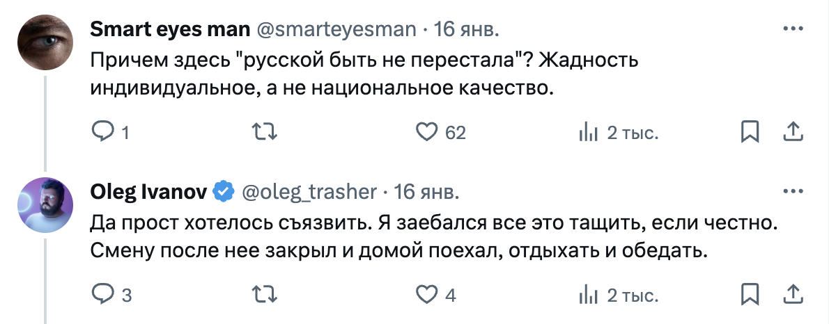Reply to Oleg Ivanov's tweet
This screenshot has height=324, width=829.
[x=102, y=295]
